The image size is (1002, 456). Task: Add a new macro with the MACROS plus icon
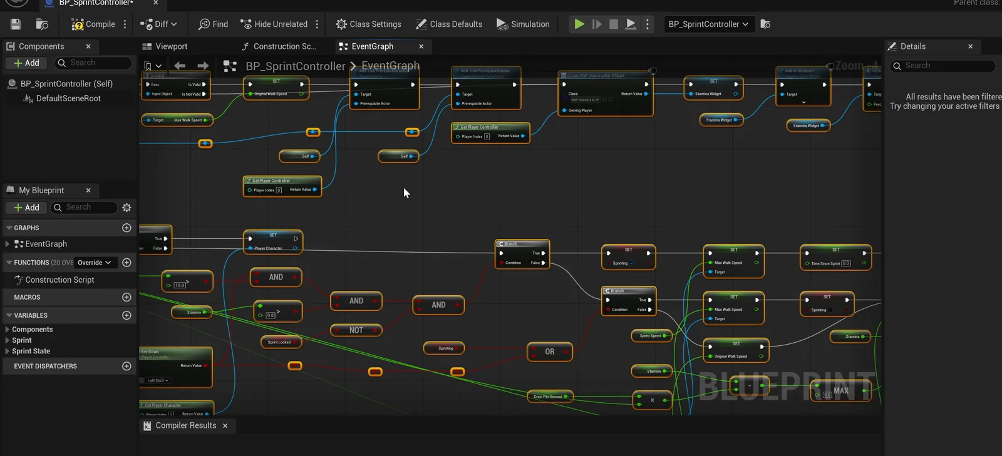tap(127, 298)
